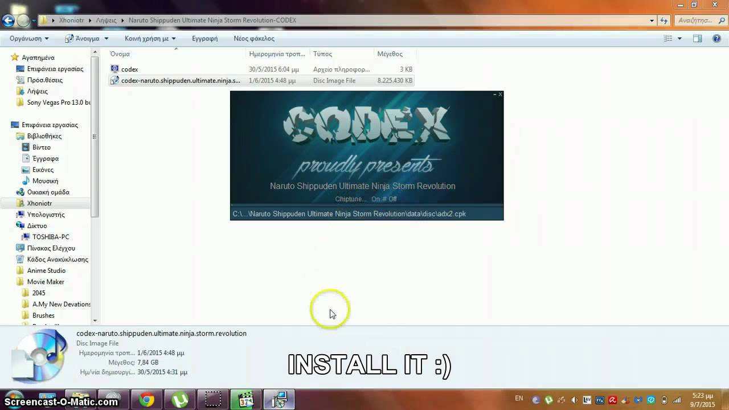
Task: Click the navigation pane scroll down arrow
Action: click(95, 321)
